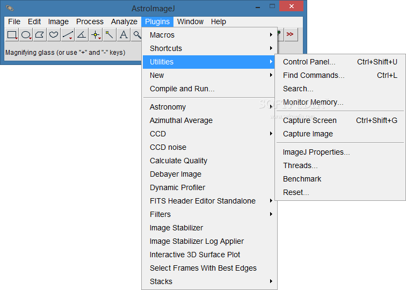Open the Image menu
Viewport: 406px width, 290px height.
pos(58,21)
